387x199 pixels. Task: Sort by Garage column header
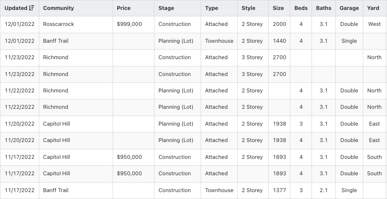tap(349, 8)
